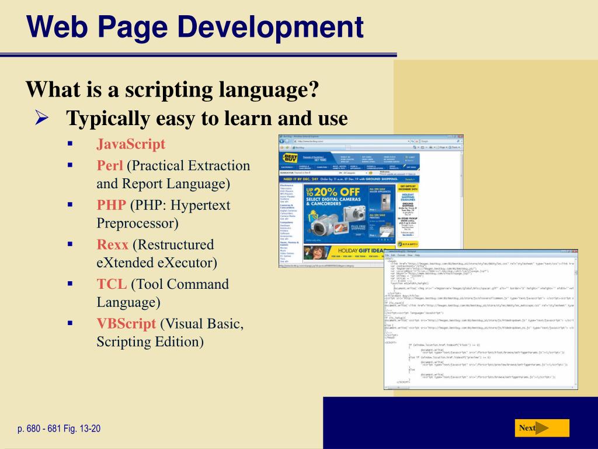The height and width of the screenshot is (449, 598).
Task: Click the Next arrow icon
Action: 542,428
